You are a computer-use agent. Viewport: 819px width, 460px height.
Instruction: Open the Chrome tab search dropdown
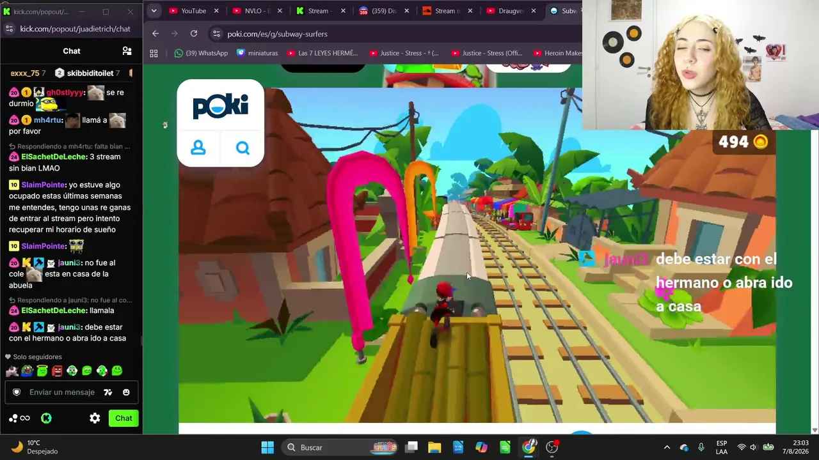[x=154, y=11]
